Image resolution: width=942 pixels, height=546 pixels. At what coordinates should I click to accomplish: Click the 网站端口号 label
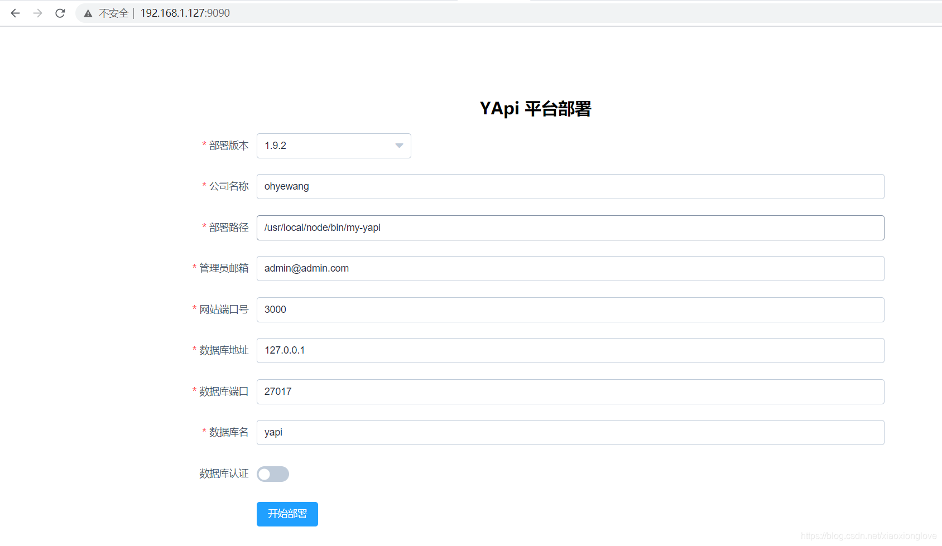pos(224,310)
